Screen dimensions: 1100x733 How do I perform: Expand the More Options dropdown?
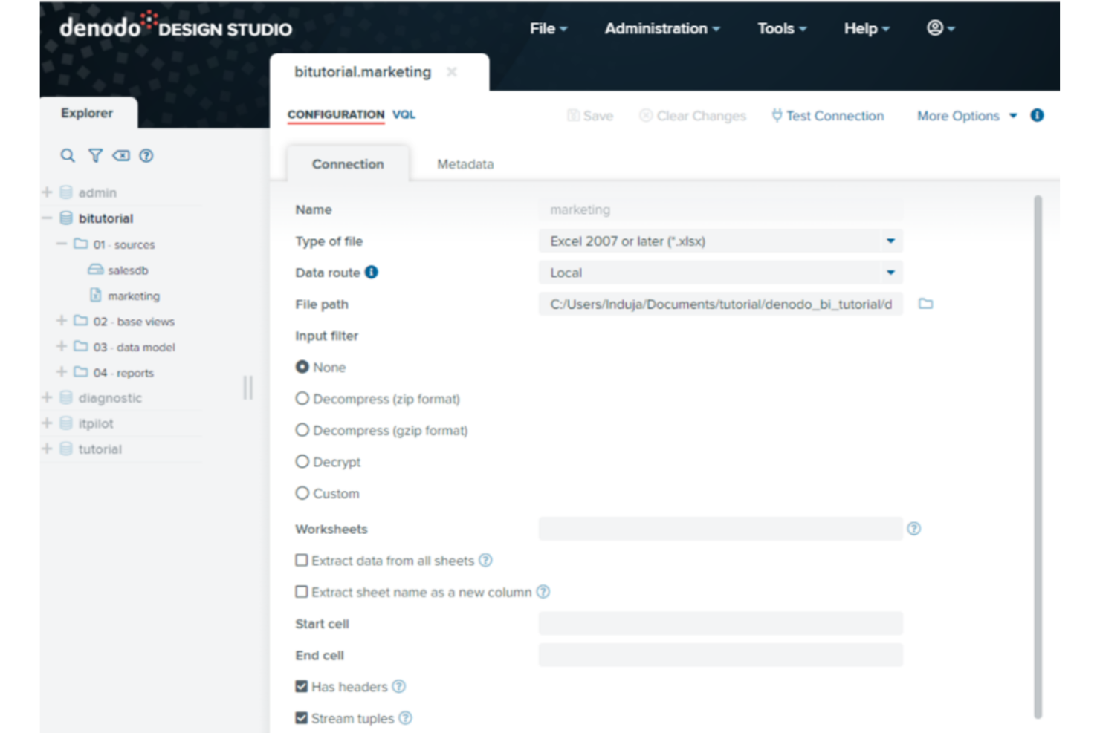967,116
